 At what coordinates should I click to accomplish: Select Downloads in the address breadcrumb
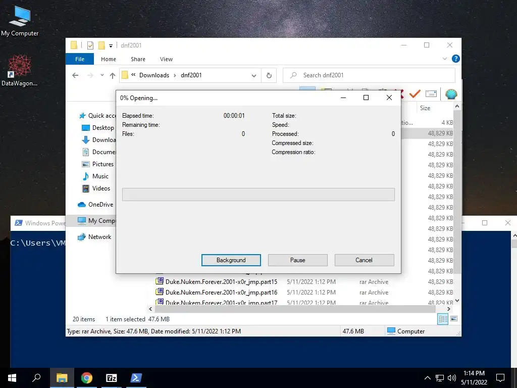(154, 75)
